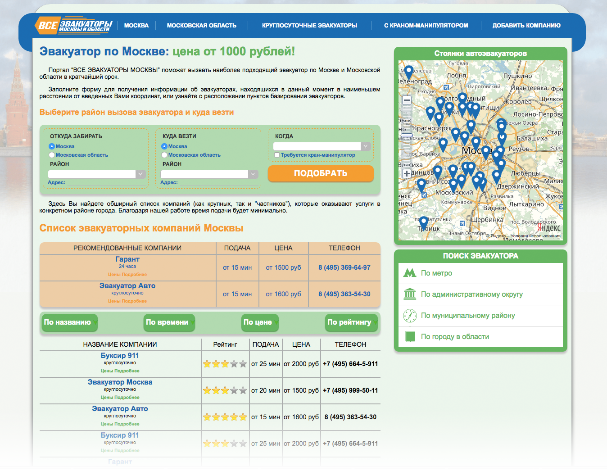The height and width of the screenshot is (471, 607).
Task: Go to ДОБАВИТЬ КОМПАНИЮ in the navigation
Action: pos(526,26)
